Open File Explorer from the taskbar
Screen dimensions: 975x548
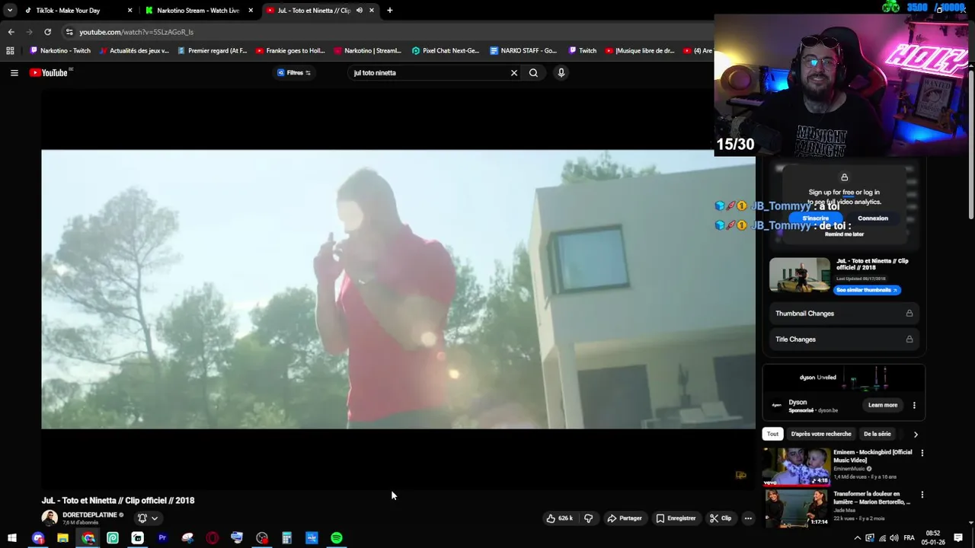pyautogui.click(x=63, y=538)
